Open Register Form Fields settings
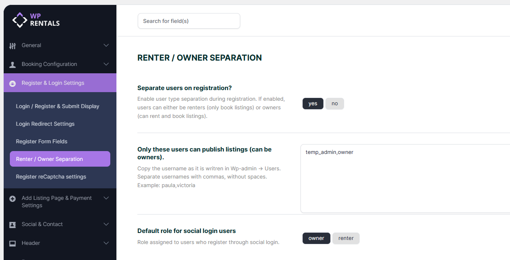510x260 pixels. click(x=41, y=142)
